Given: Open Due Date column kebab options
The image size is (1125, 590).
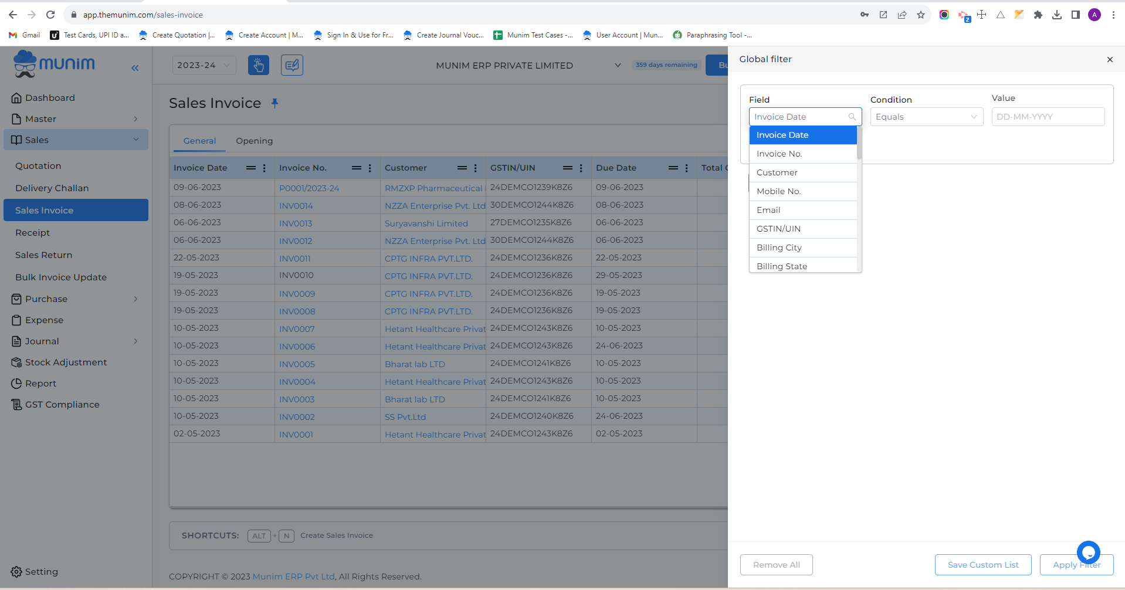Looking at the screenshot, I should point(687,168).
